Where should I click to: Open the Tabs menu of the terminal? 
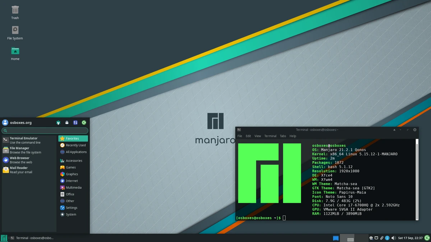click(283, 136)
